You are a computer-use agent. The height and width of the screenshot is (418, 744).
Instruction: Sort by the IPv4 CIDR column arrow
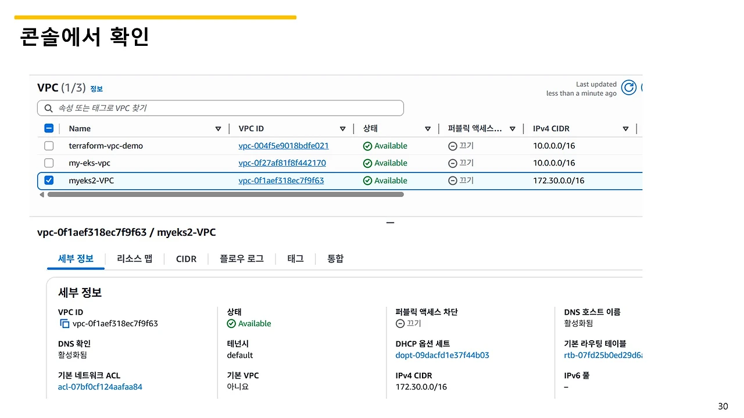(625, 129)
